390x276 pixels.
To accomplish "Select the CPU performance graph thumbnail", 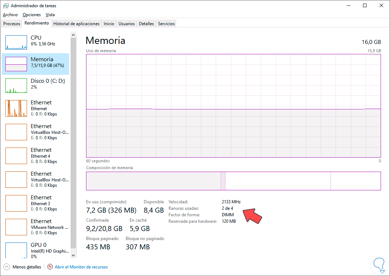I will tap(16, 42).
